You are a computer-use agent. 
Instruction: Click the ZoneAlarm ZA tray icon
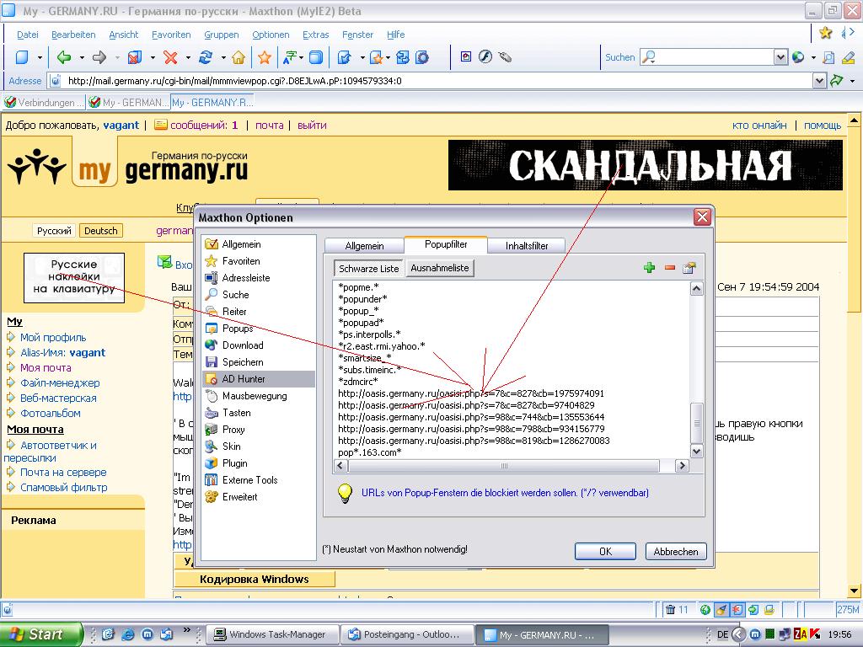click(800, 634)
